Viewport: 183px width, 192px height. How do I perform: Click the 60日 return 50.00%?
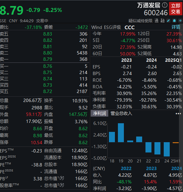[128, 54]
